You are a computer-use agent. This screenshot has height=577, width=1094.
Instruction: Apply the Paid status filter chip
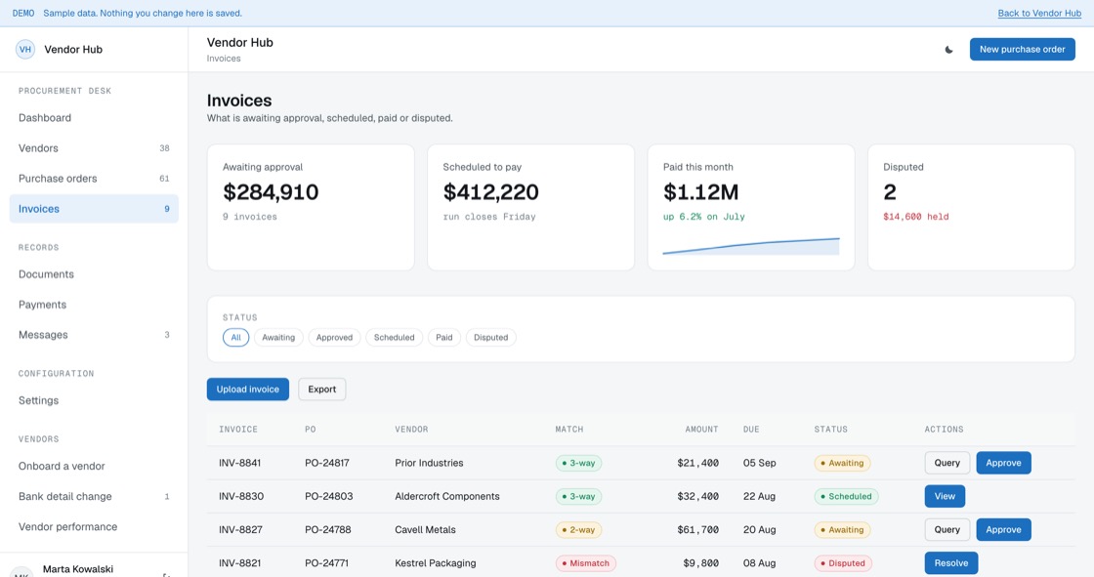pyautogui.click(x=443, y=338)
